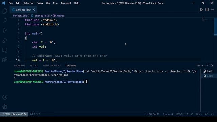
Task: Open the Accounts menu icon
Action: [5, 97]
